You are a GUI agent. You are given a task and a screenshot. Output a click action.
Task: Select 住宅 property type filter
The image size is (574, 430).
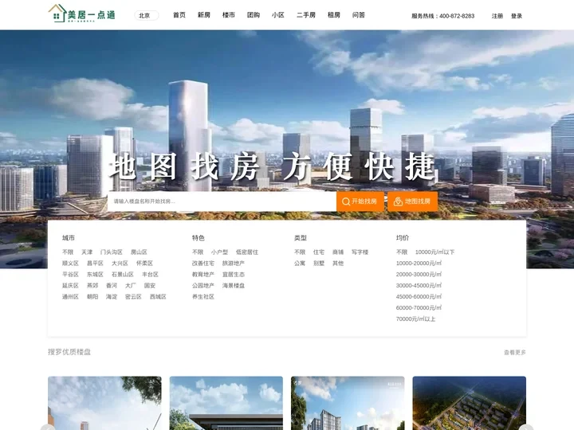coord(319,252)
